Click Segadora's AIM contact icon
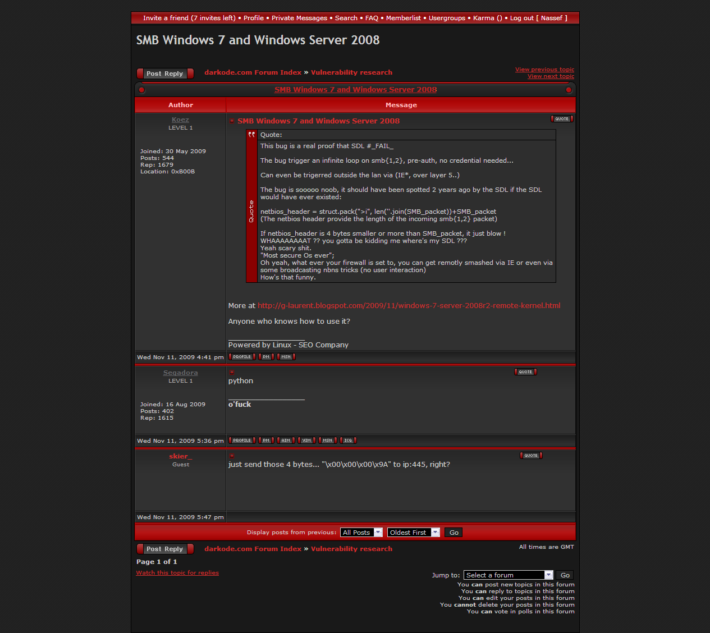This screenshot has height=633, width=710. [286, 441]
